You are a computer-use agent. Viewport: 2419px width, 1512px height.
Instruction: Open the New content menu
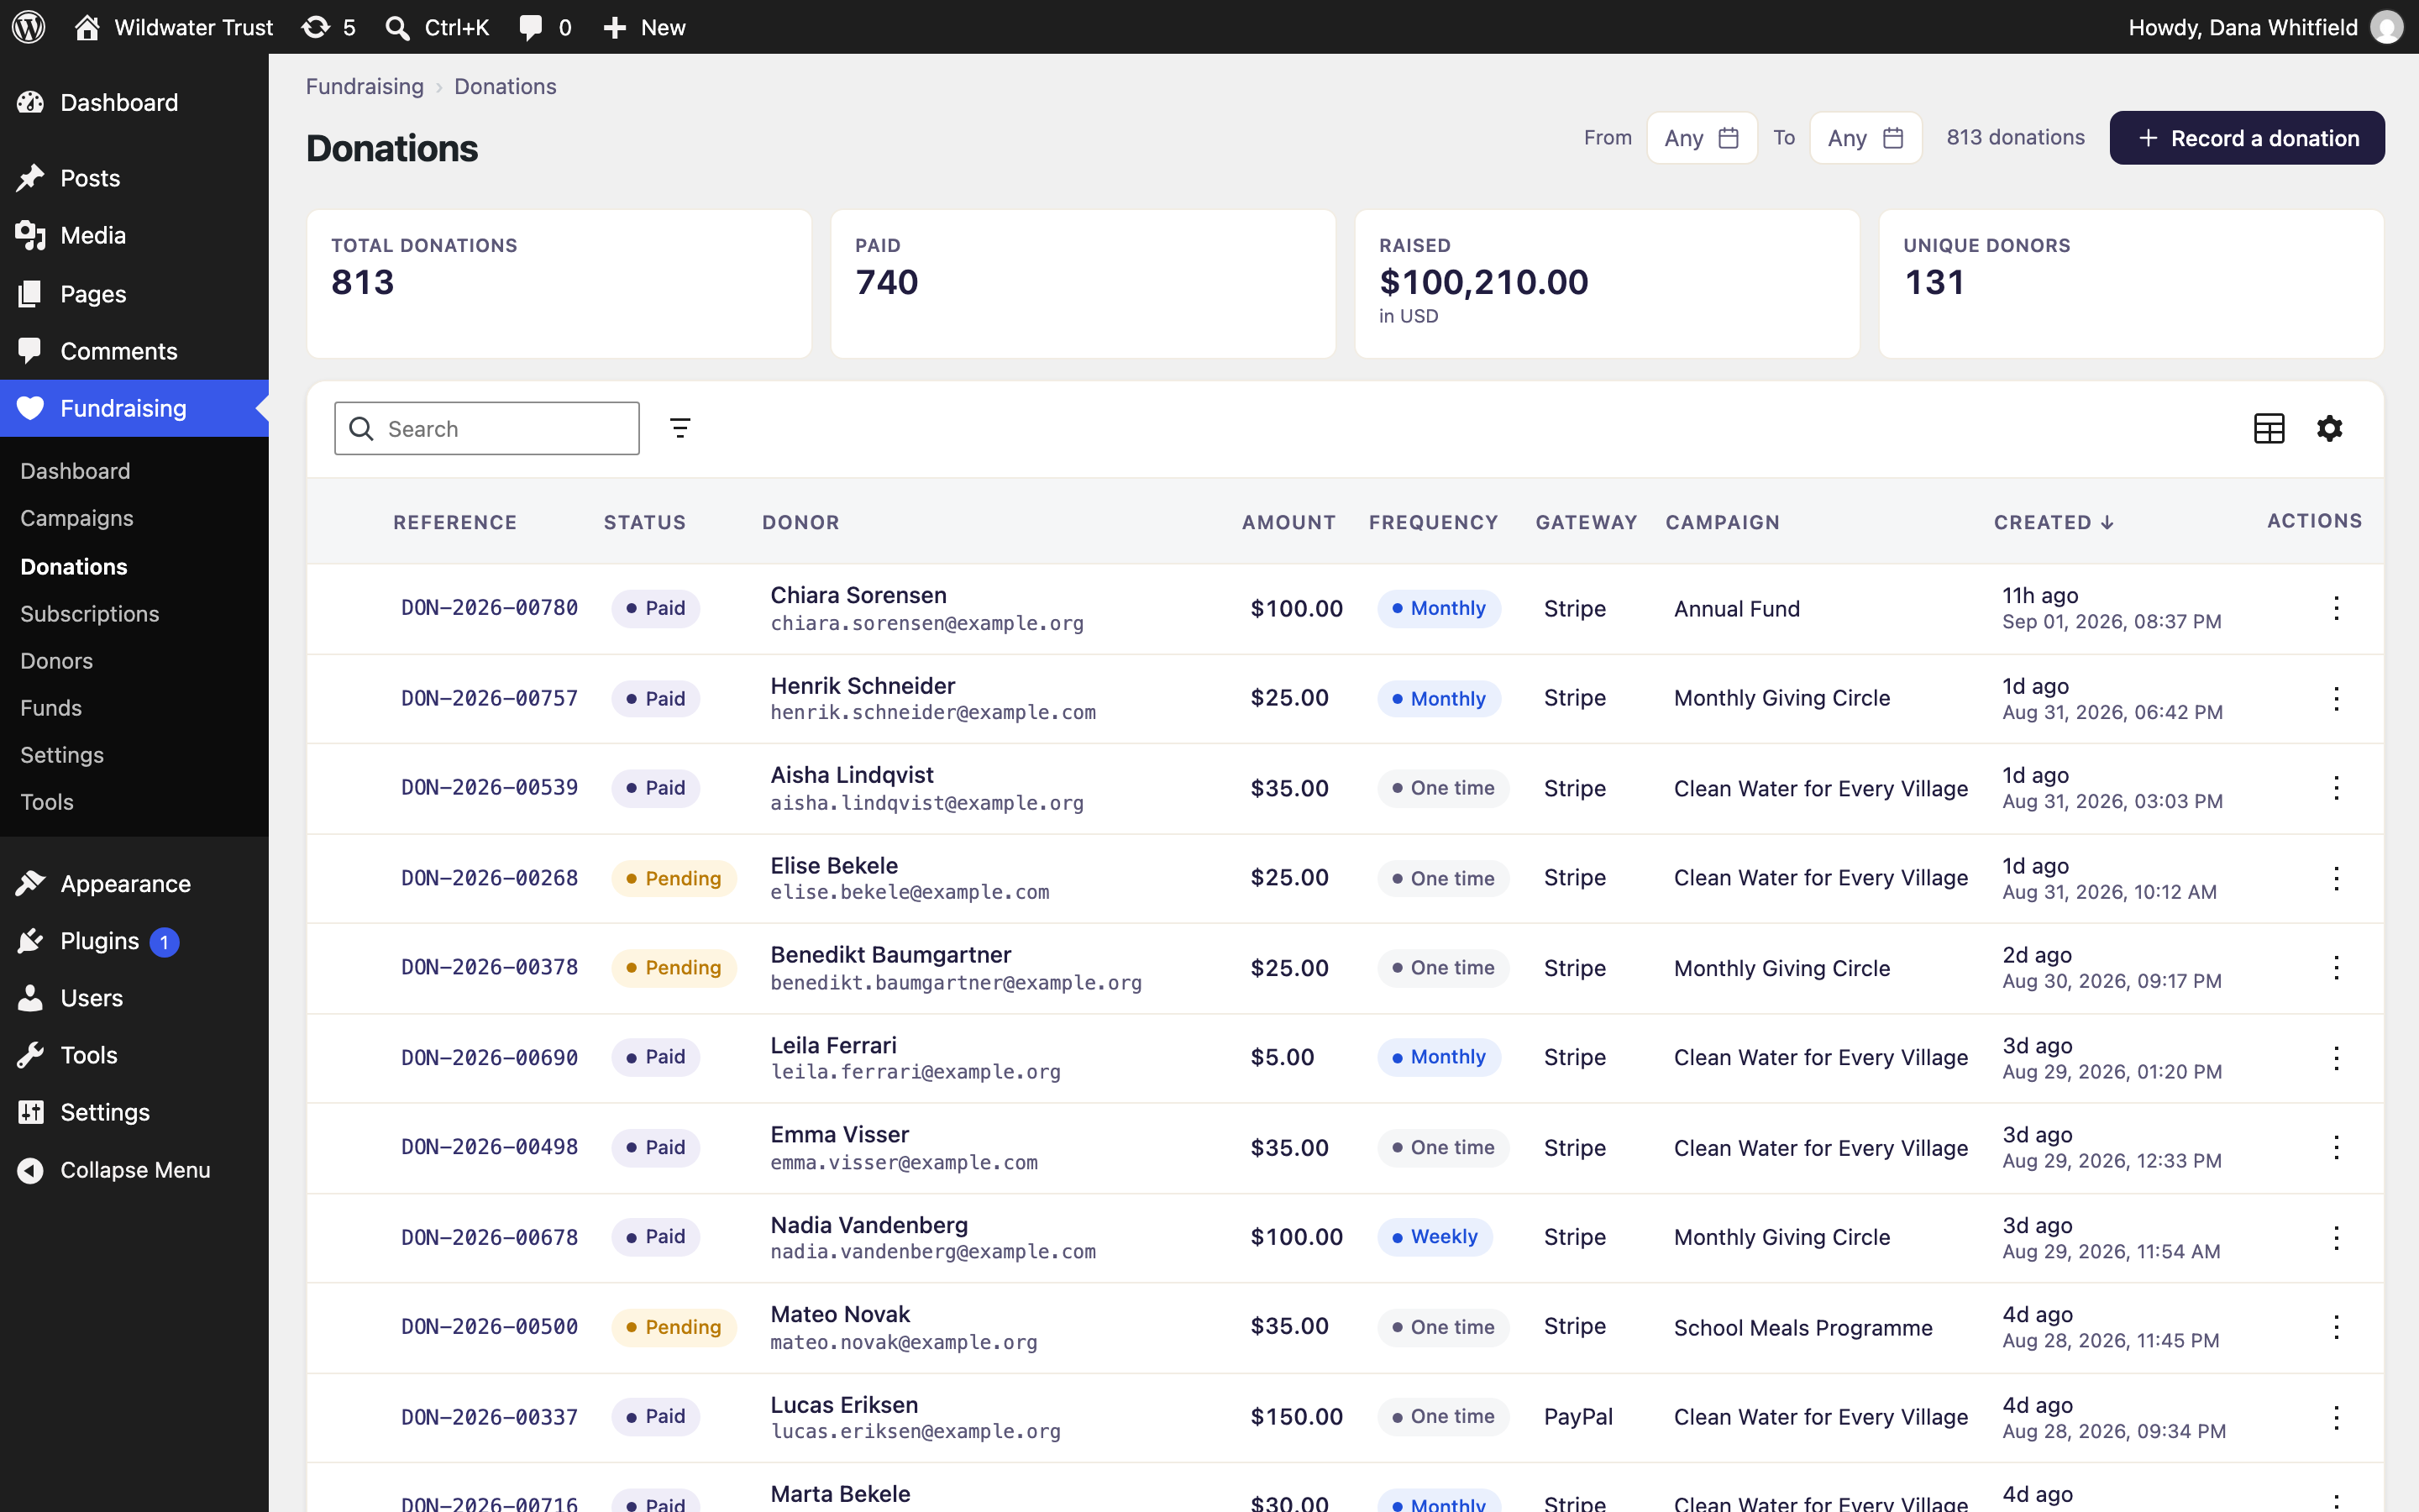point(643,27)
